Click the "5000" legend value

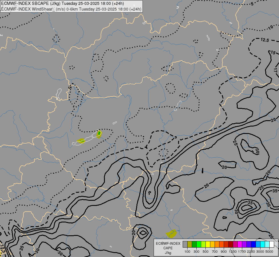(269, 252)
